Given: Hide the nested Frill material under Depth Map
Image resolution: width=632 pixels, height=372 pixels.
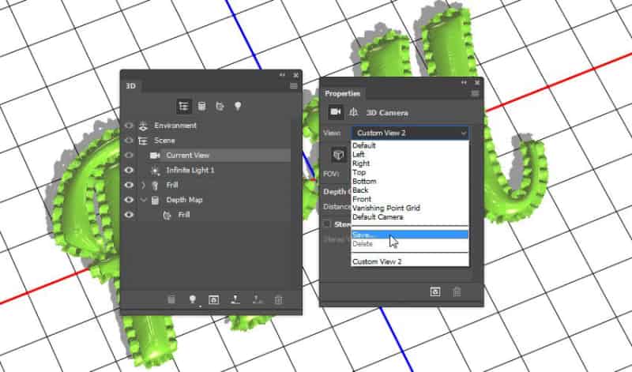Looking at the screenshot, I should (x=129, y=215).
